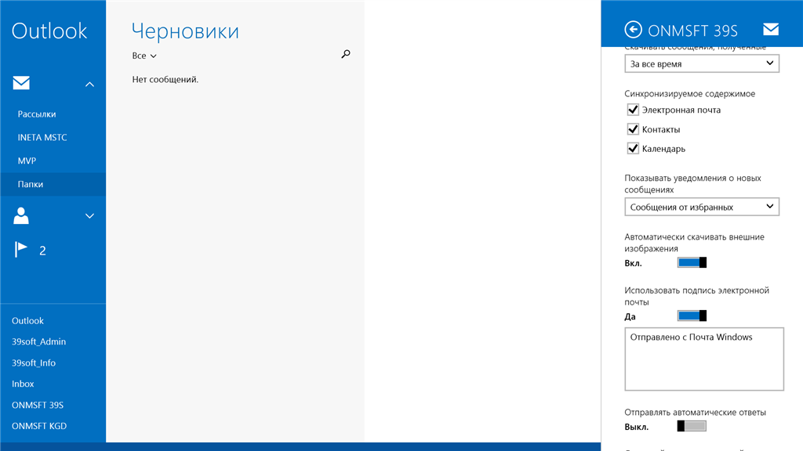
Task: Collapse the mail folders section chevron
Action: tap(89, 85)
